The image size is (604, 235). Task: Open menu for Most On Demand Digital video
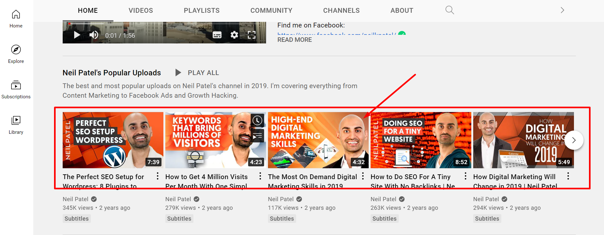[363, 176]
